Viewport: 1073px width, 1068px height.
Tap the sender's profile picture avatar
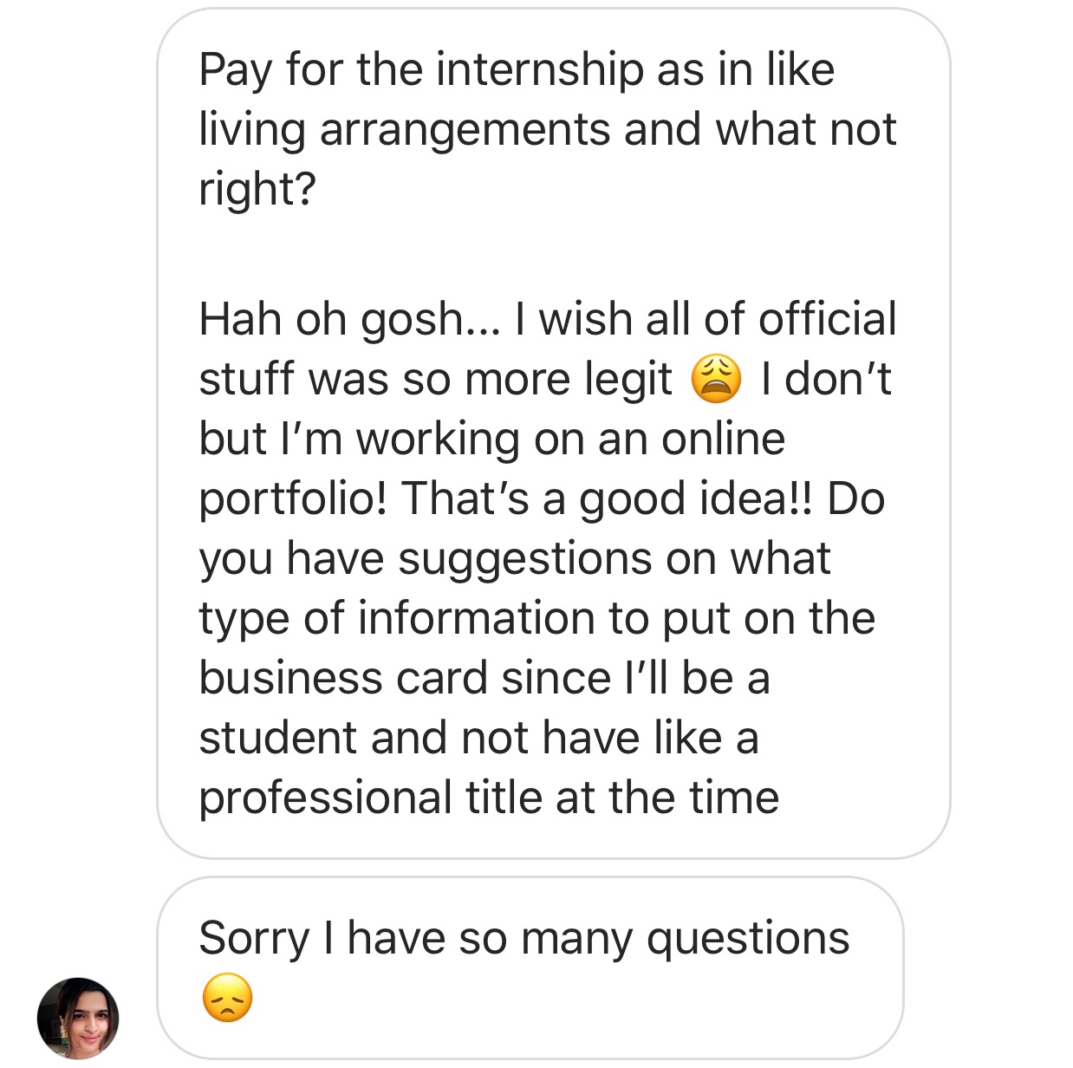[x=78, y=1018]
